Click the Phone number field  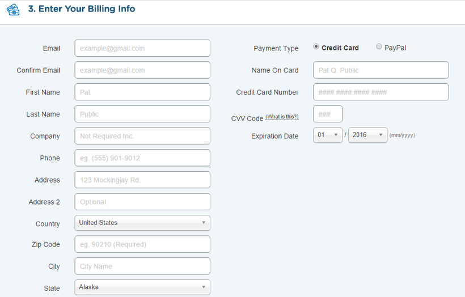point(142,158)
